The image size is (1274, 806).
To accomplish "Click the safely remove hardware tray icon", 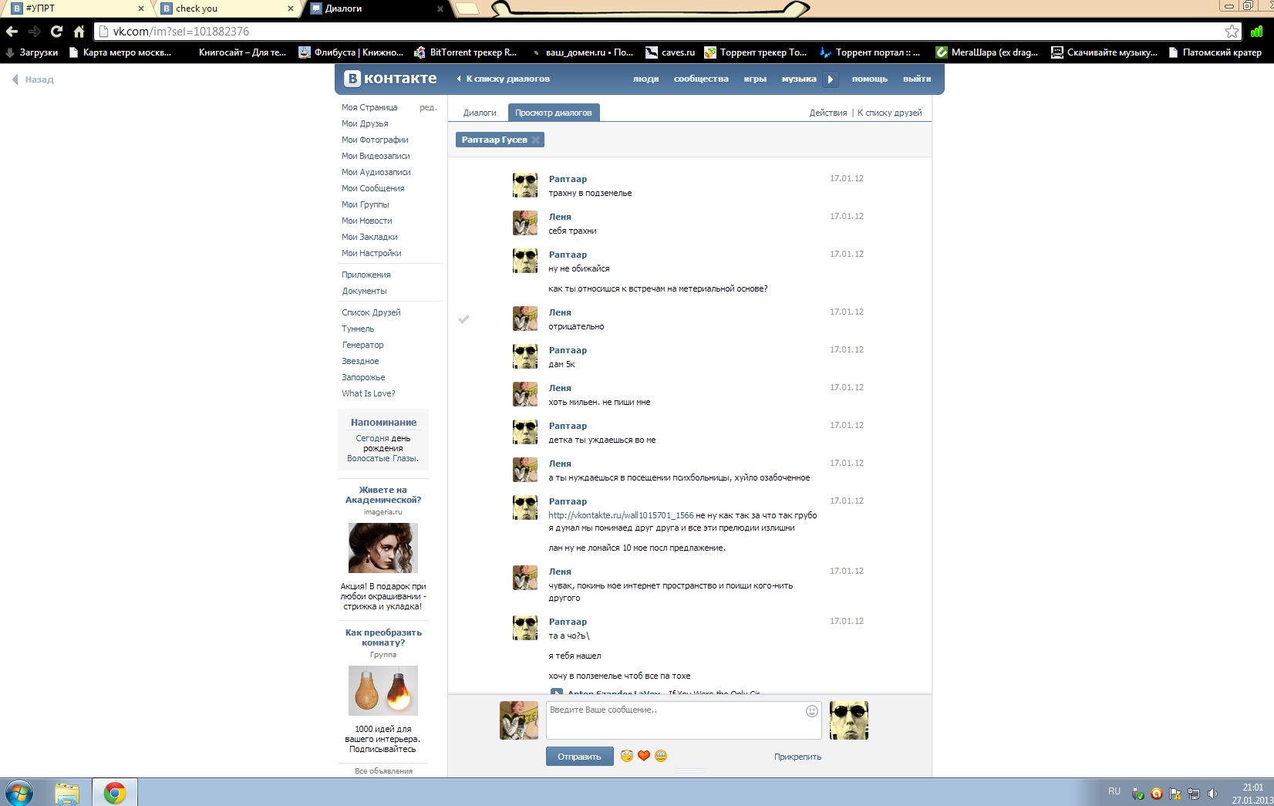I will [x=1137, y=793].
